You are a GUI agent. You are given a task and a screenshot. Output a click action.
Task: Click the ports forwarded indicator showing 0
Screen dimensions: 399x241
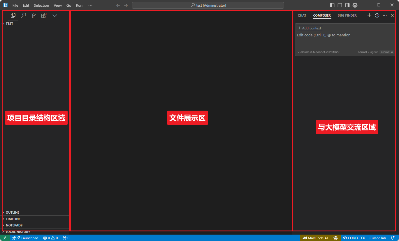tap(66, 238)
